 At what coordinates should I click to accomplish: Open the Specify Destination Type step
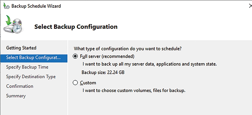point(31,77)
